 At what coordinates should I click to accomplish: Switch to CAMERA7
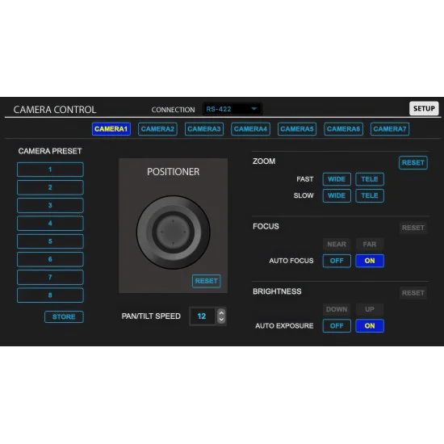390,129
